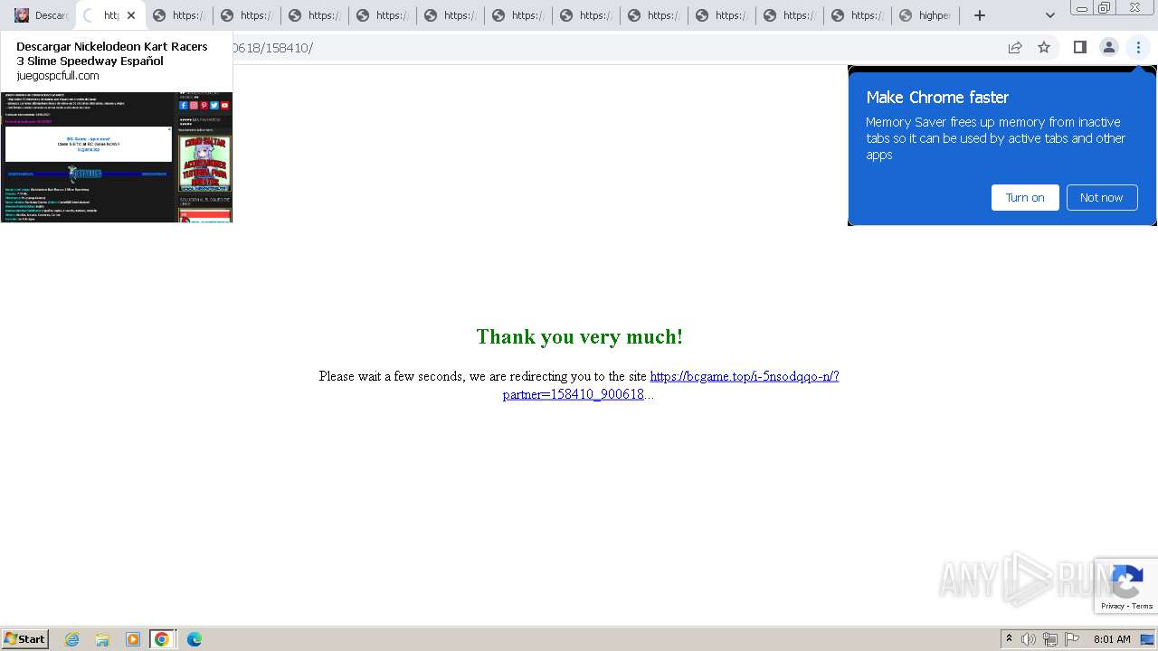
Task: Open Action Center flag icon
Action: click(1072, 639)
